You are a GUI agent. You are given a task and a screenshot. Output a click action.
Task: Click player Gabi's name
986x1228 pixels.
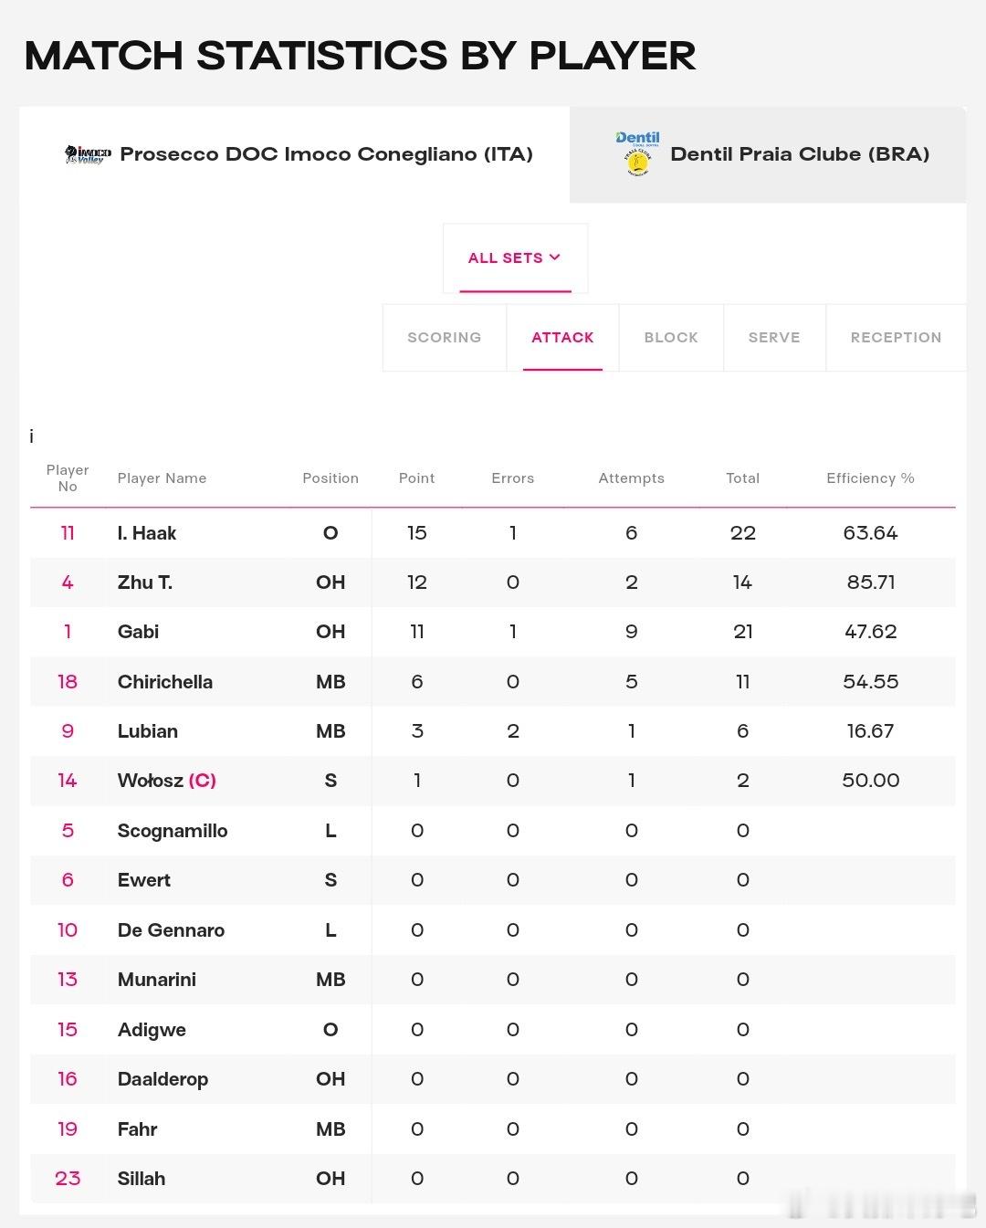138,632
